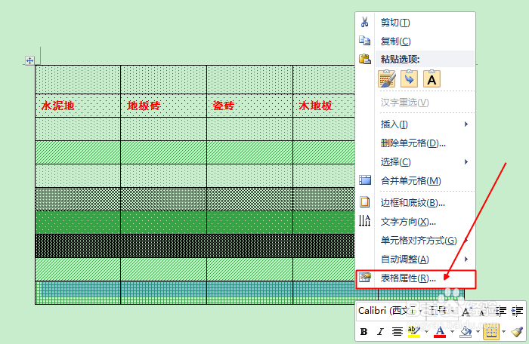Activate the Format Painter brush
Screen dimensions: 529x344
point(517,331)
